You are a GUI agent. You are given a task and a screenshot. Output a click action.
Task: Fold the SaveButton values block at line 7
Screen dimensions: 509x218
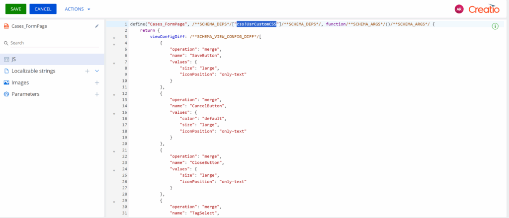(x=114, y=63)
